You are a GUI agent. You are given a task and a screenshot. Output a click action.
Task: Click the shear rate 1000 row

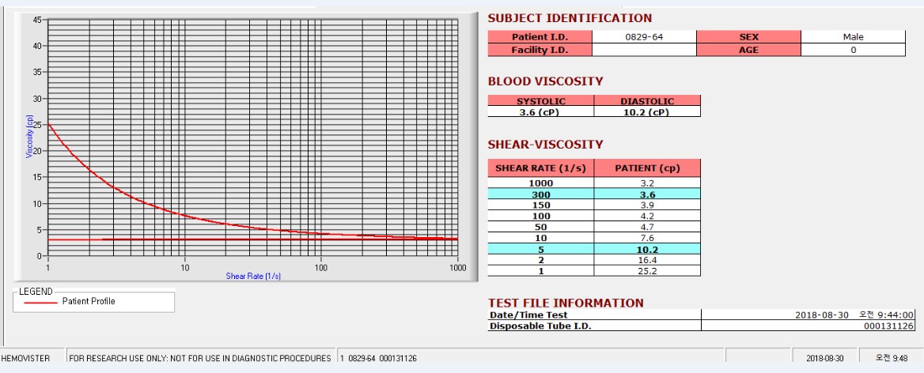click(594, 183)
